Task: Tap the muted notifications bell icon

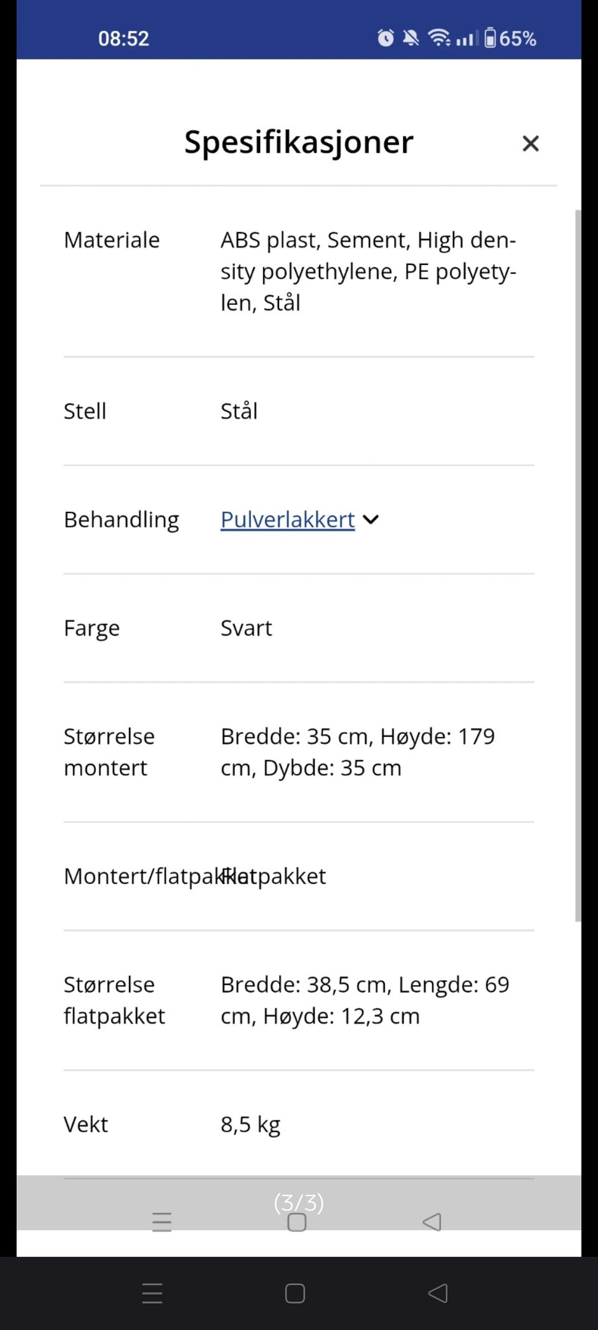Action: click(x=411, y=38)
